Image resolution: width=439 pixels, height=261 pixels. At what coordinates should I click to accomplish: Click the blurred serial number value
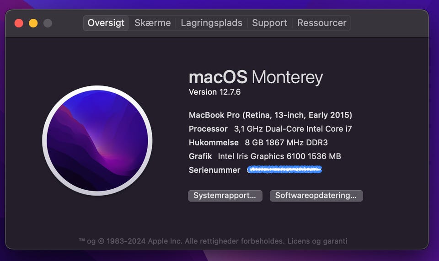(284, 170)
